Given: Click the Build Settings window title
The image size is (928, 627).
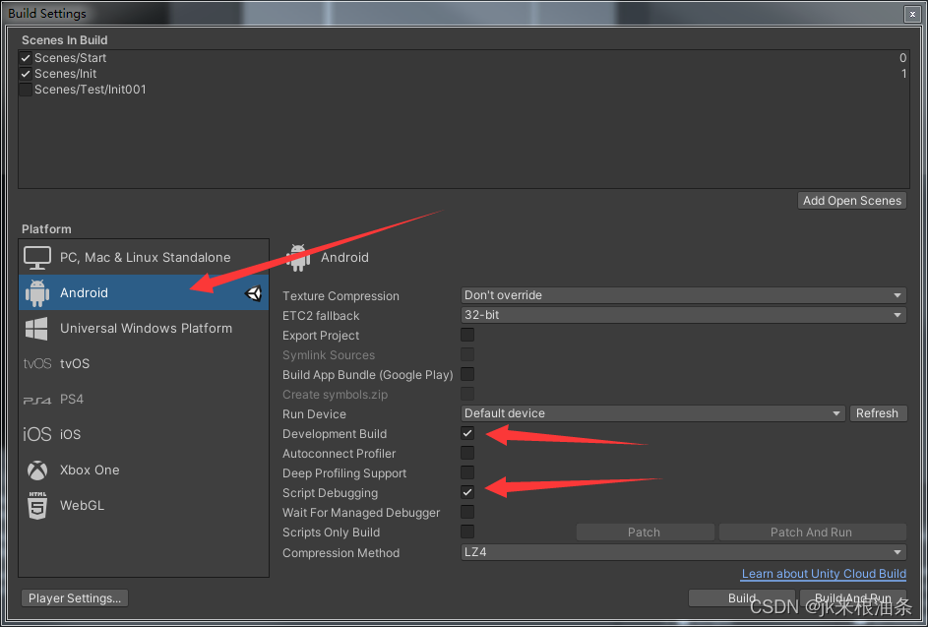Looking at the screenshot, I should 47,14.
